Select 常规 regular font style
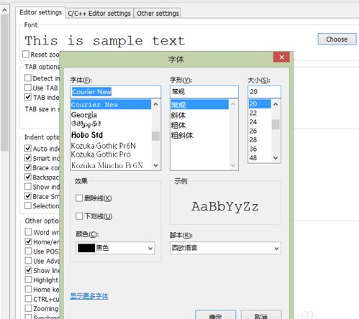The width and height of the screenshot is (359, 319). [x=199, y=105]
